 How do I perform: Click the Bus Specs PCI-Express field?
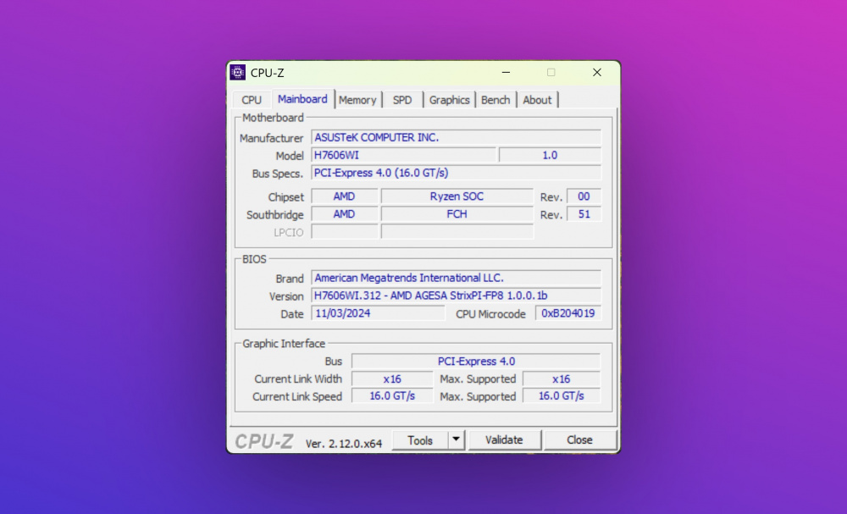click(x=456, y=174)
